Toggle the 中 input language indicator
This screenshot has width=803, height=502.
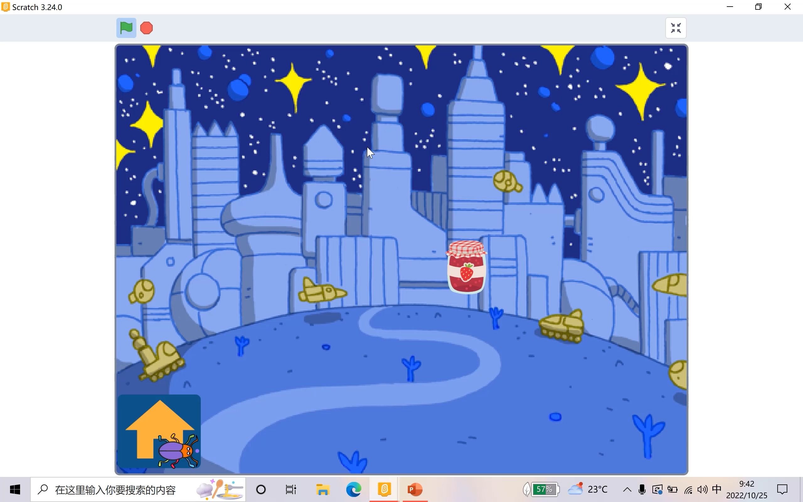717,489
